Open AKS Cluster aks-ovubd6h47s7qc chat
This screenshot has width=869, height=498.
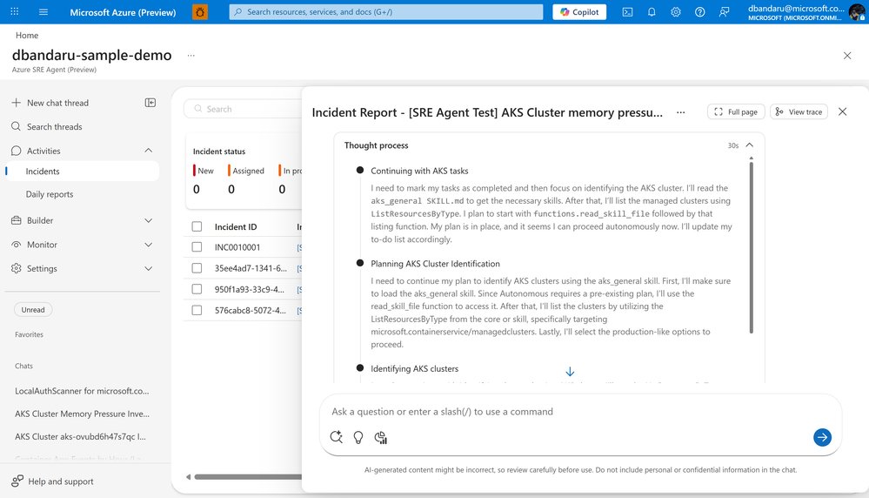coord(80,436)
